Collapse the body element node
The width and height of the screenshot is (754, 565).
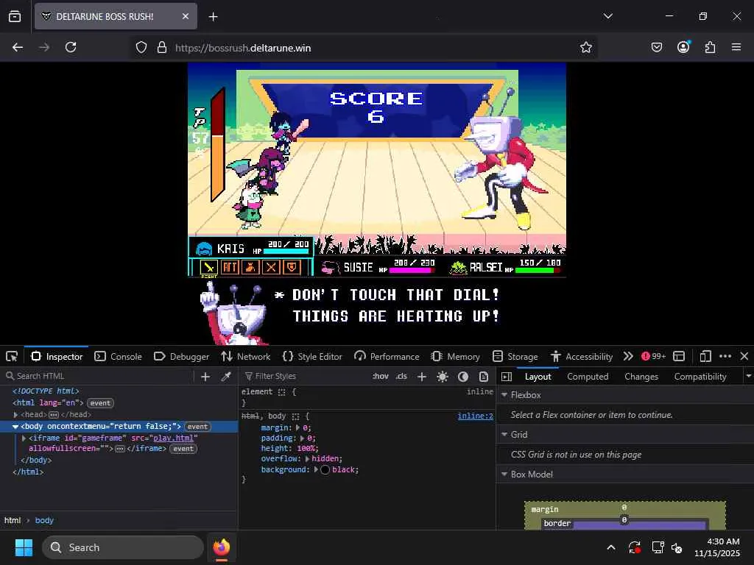[15, 427]
